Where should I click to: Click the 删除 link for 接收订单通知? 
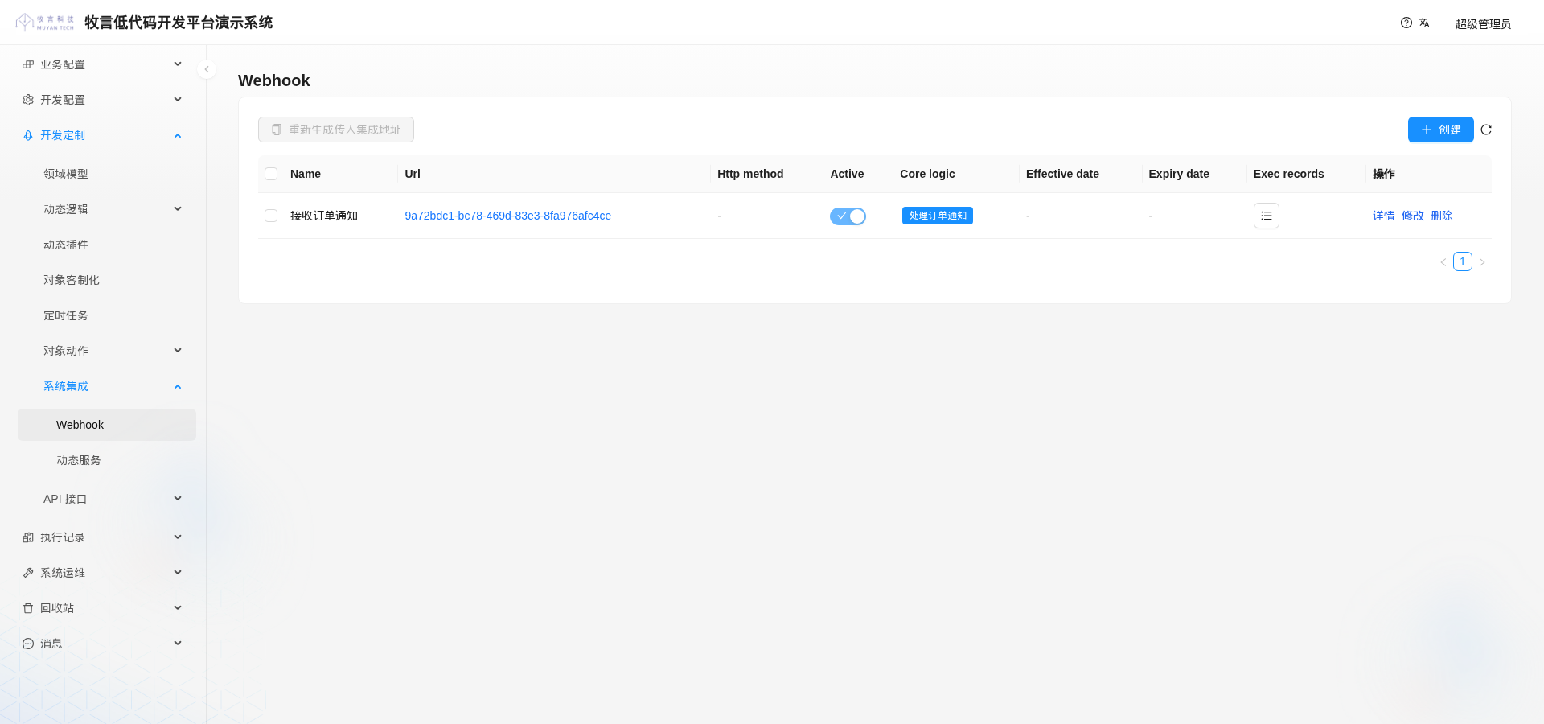click(1442, 216)
